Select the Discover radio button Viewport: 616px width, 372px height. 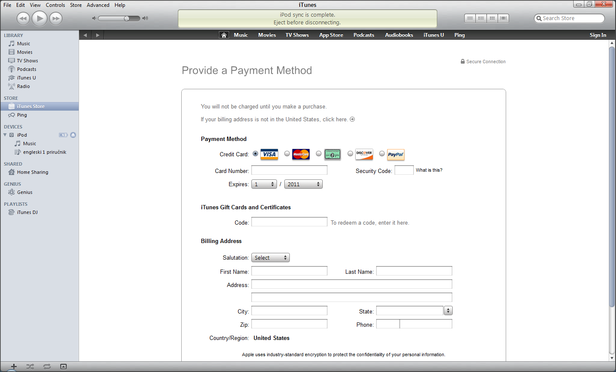[351, 153]
